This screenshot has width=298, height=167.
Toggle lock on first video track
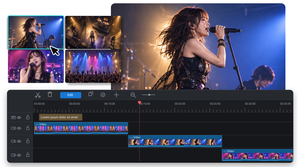[x=28, y=128]
